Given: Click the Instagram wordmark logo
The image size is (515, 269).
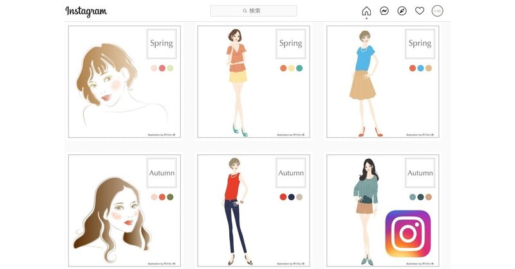Looking at the screenshot, I should pyautogui.click(x=86, y=12).
